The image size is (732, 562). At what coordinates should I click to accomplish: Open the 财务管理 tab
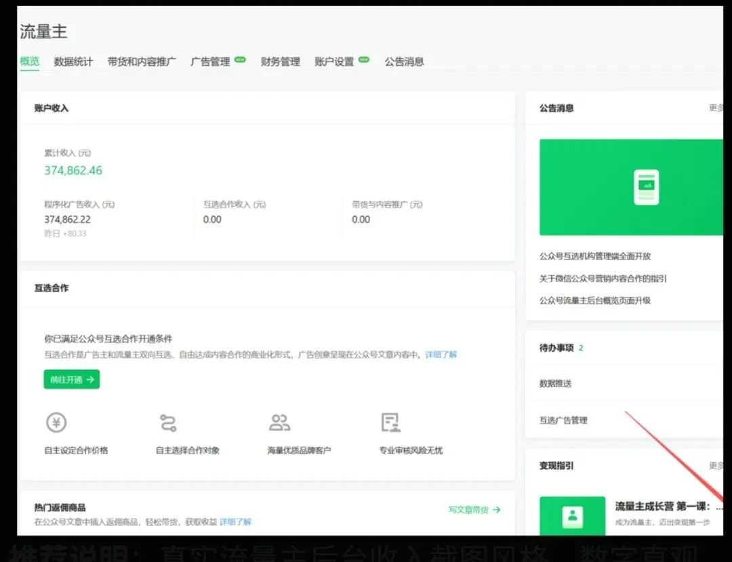(x=280, y=62)
